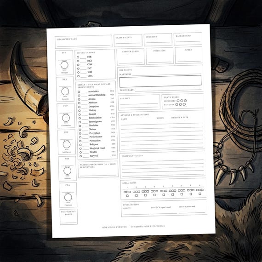Click the Ancestry field

(158, 40)
